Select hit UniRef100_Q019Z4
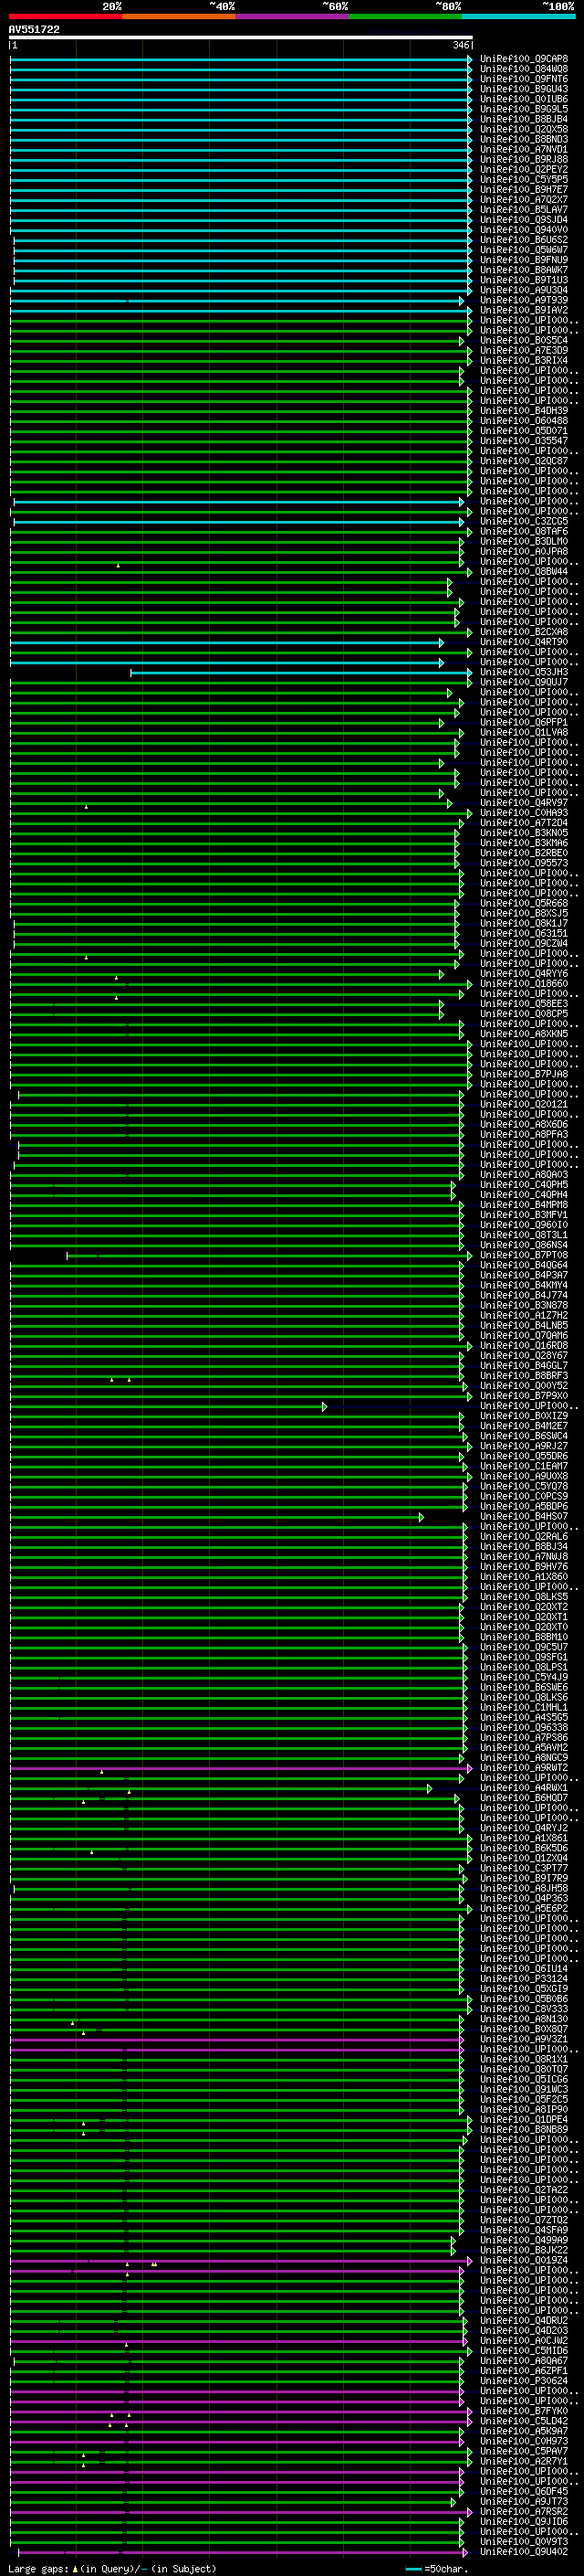Viewport: 584px width, 2576px height. [523, 2261]
